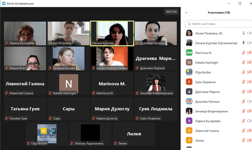Toggle camera icon for Оксана Куртева (Организатор)

pos(249,43)
